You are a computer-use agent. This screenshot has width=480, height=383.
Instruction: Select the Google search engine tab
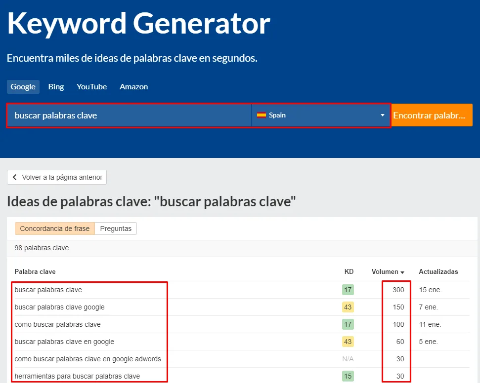[x=23, y=87]
